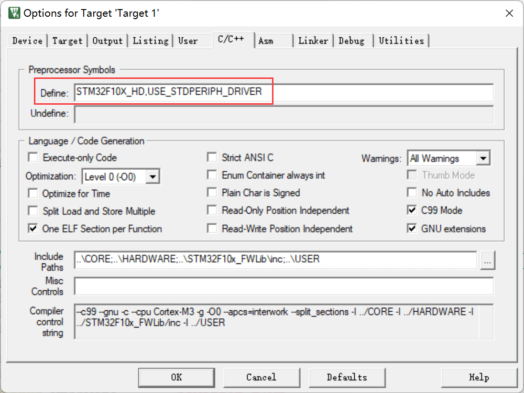This screenshot has height=393, width=524.
Task: Close the Options for Target dialog
Action: pyautogui.click(x=509, y=13)
